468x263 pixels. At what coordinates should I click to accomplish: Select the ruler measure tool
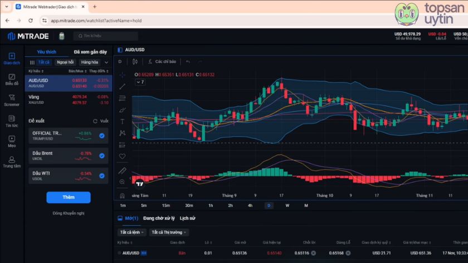pyautogui.click(x=122, y=171)
